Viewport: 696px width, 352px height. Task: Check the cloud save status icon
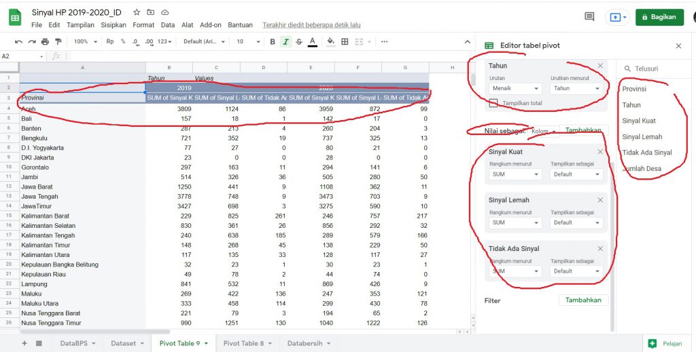coord(165,12)
